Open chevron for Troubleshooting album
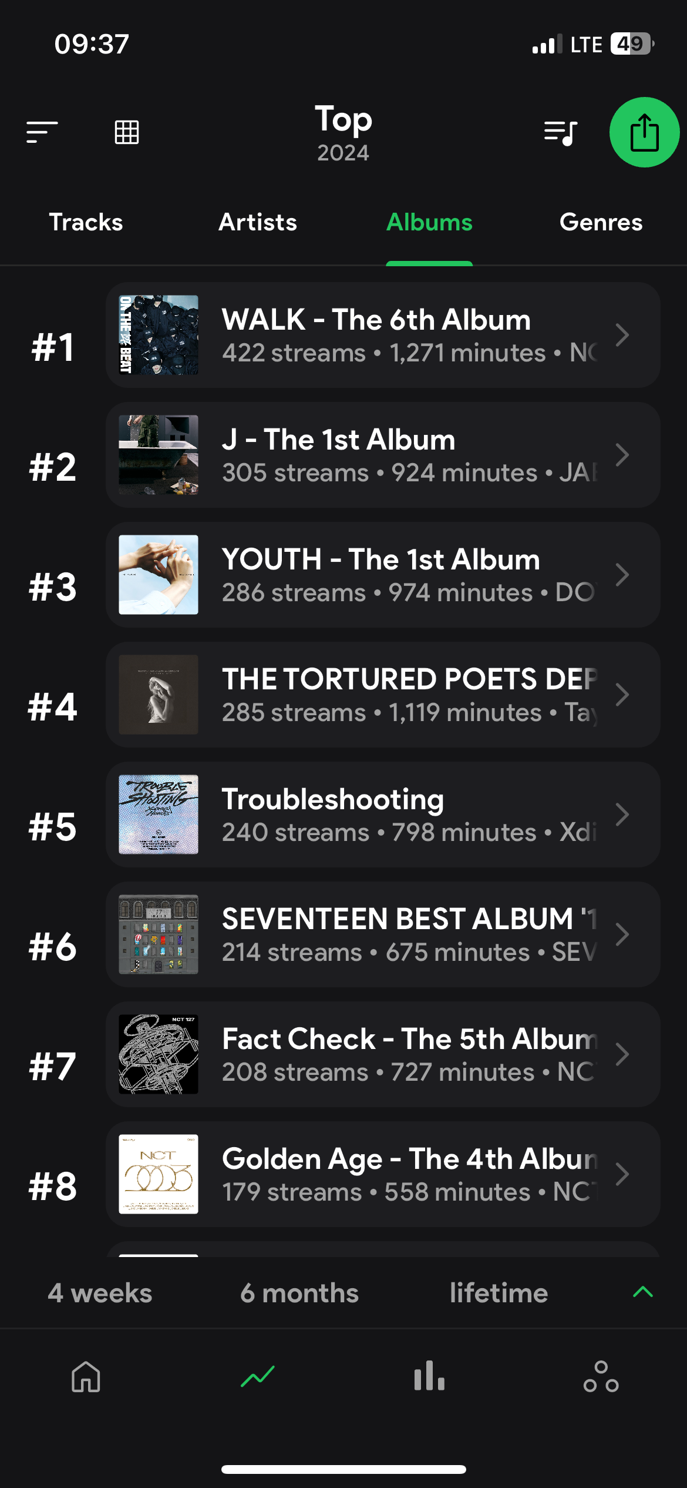The image size is (687, 1488). (622, 815)
